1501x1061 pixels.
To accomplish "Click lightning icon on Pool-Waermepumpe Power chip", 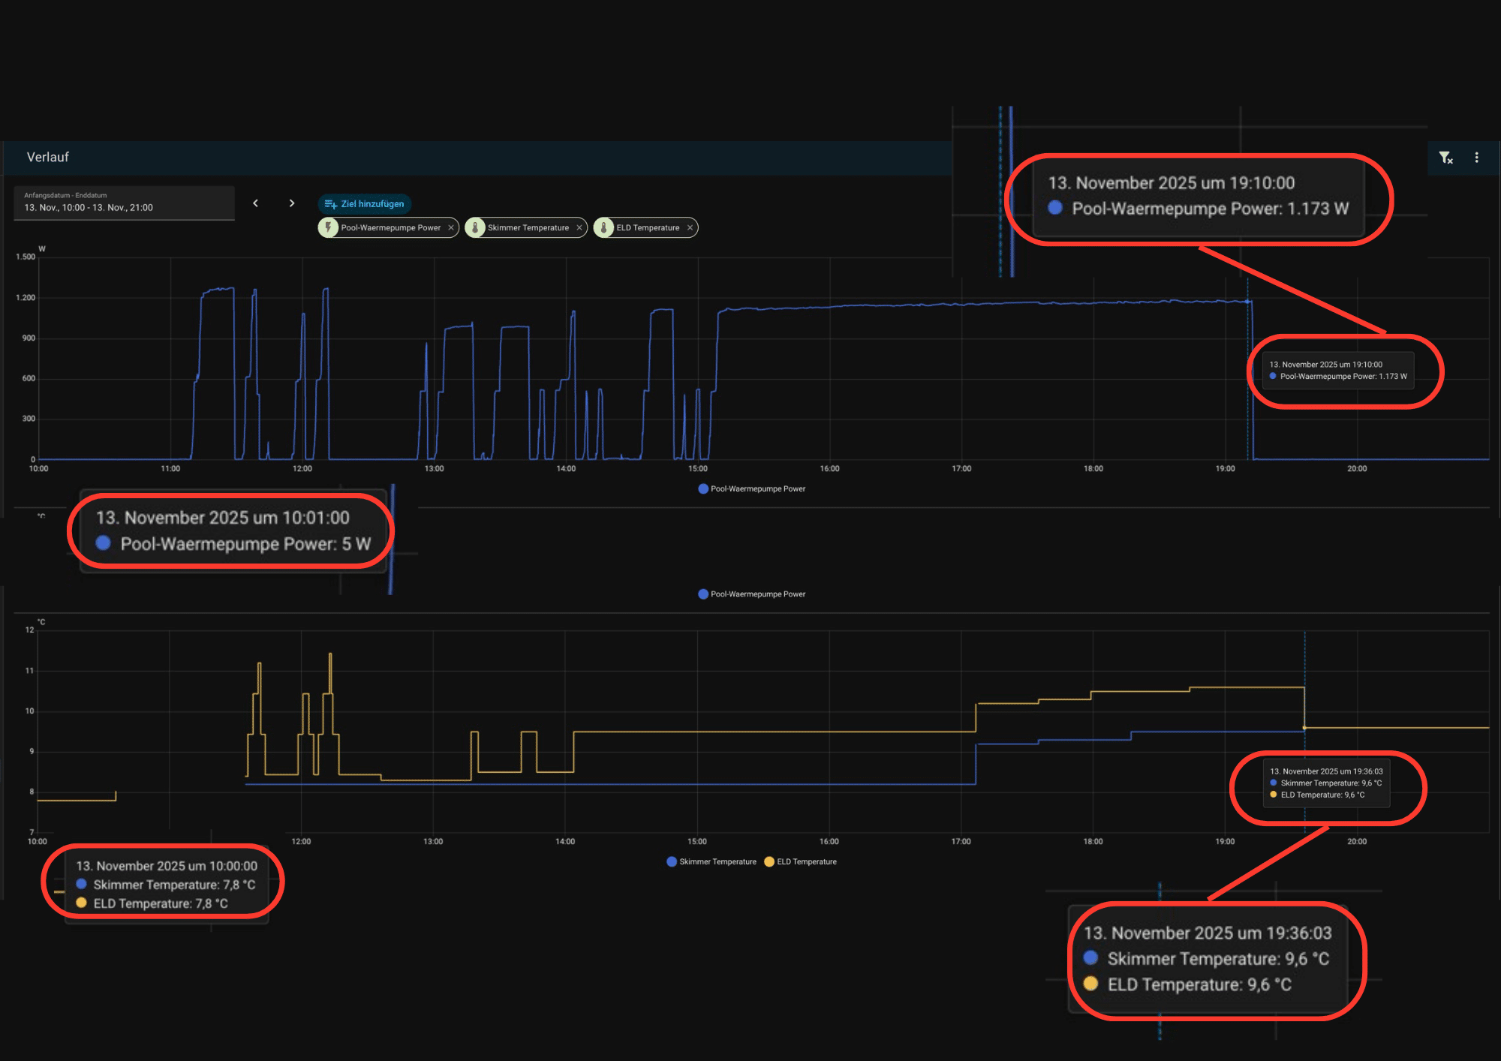I will point(328,227).
